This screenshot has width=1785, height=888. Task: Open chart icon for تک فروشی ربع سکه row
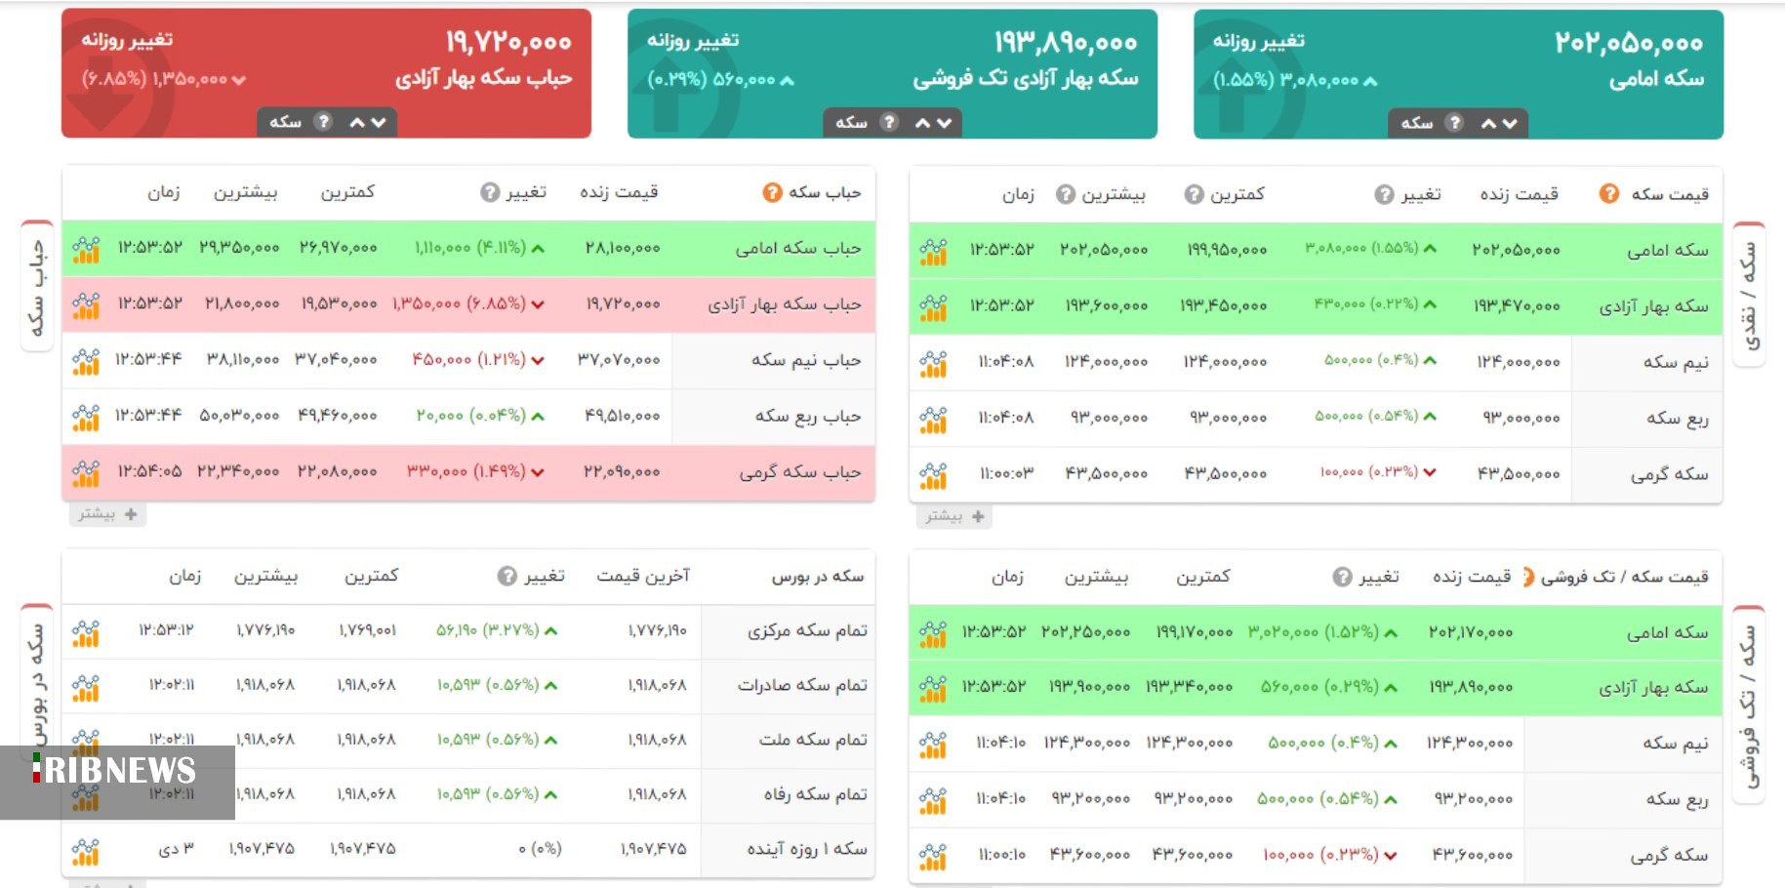tap(933, 800)
